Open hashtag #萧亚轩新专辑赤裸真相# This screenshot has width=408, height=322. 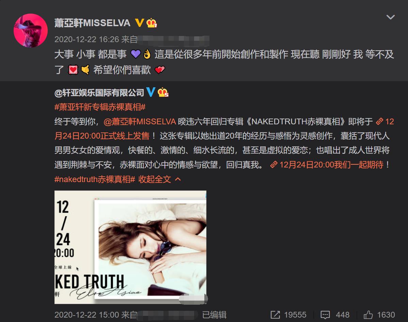[100, 107]
